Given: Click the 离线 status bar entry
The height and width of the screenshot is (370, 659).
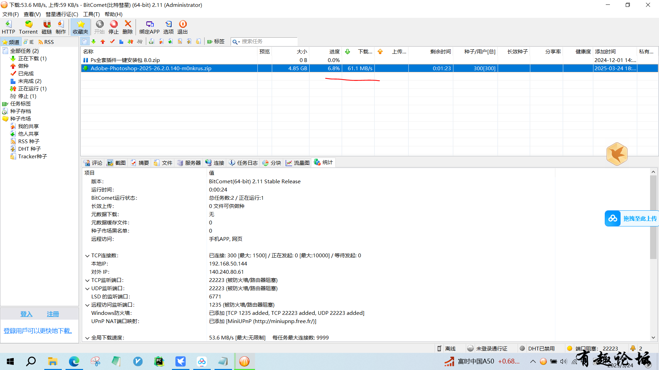Looking at the screenshot, I should click(x=446, y=348).
